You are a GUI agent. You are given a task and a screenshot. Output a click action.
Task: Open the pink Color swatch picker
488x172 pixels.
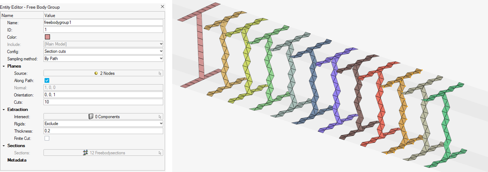point(47,37)
